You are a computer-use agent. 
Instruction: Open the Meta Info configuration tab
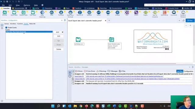tap(32, 24)
